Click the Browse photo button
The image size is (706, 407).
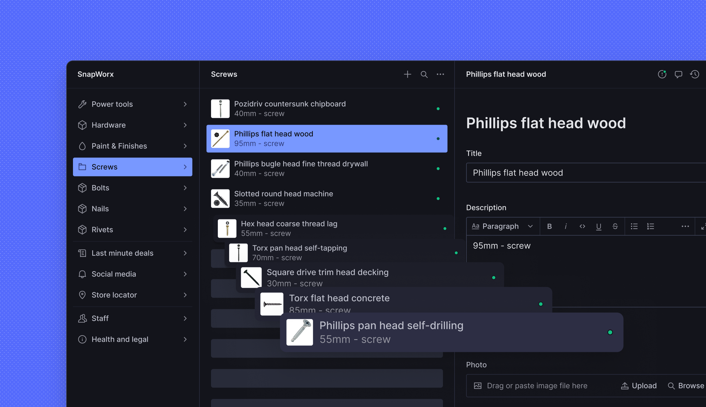pos(686,386)
